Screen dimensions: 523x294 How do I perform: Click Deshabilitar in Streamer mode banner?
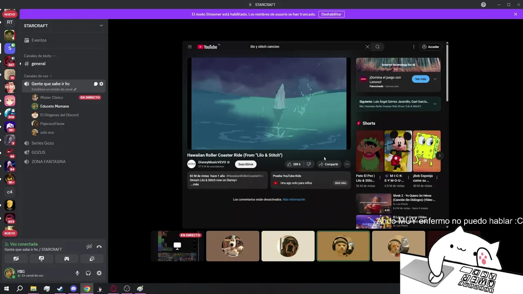click(x=331, y=14)
